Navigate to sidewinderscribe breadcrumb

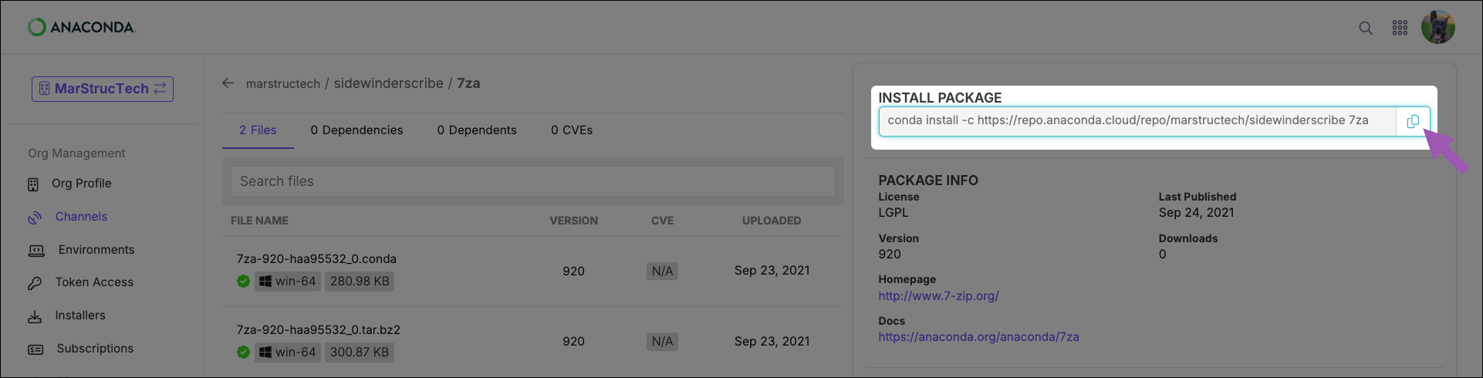pos(388,83)
